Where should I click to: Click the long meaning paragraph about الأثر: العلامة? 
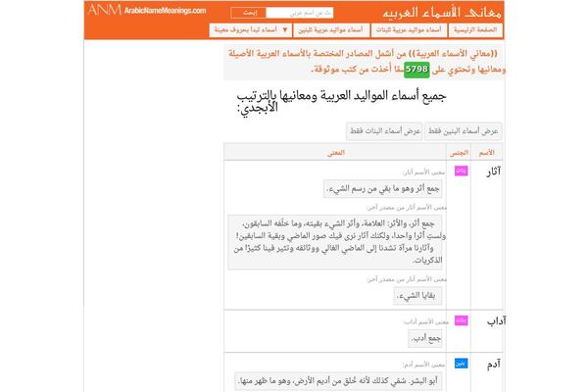click(335, 242)
